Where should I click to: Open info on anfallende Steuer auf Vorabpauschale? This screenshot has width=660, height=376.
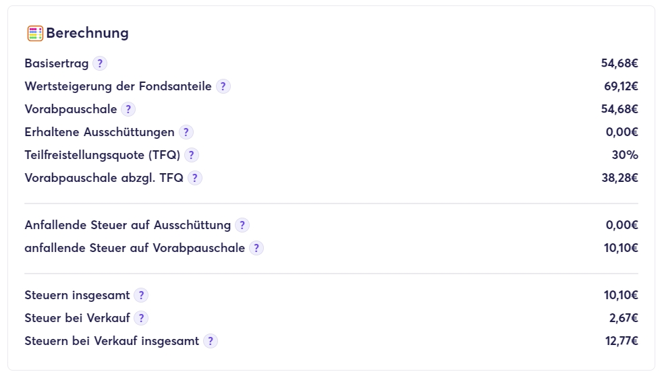click(x=256, y=248)
